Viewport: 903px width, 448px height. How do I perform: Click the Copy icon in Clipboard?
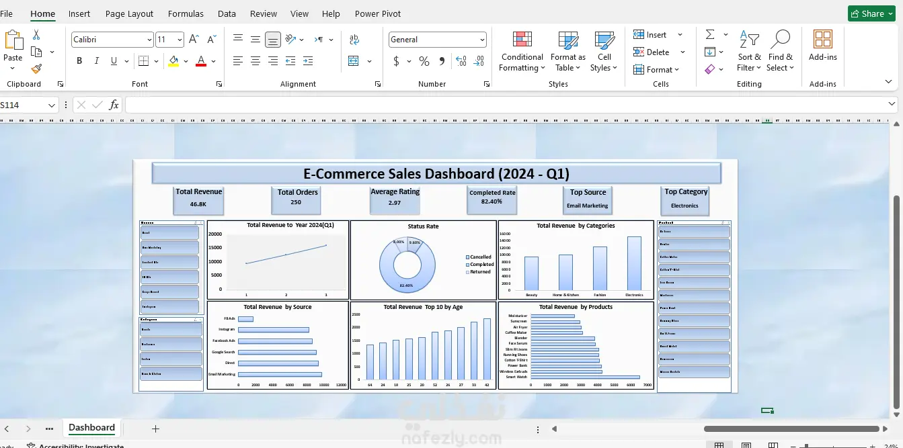pos(36,52)
